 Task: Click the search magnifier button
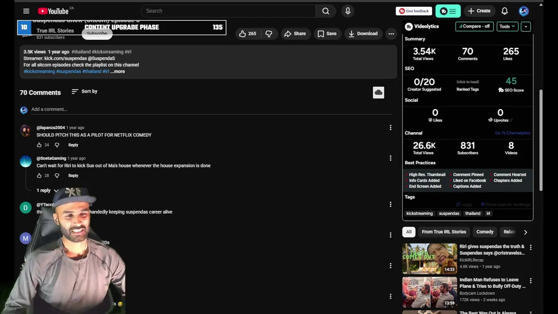tap(326, 11)
